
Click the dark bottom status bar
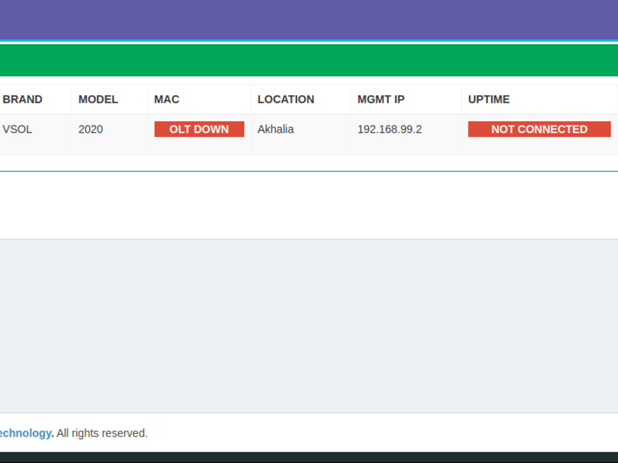309,457
